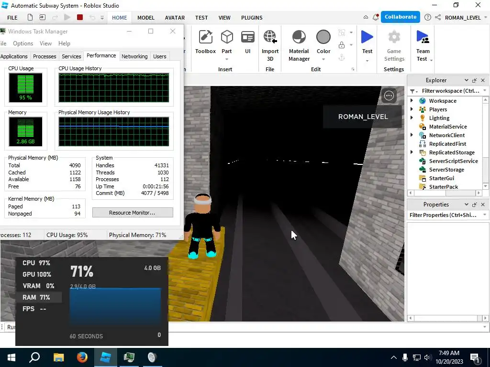Click the Resource Monitor button
The width and height of the screenshot is (490, 367).
click(133, 213)
